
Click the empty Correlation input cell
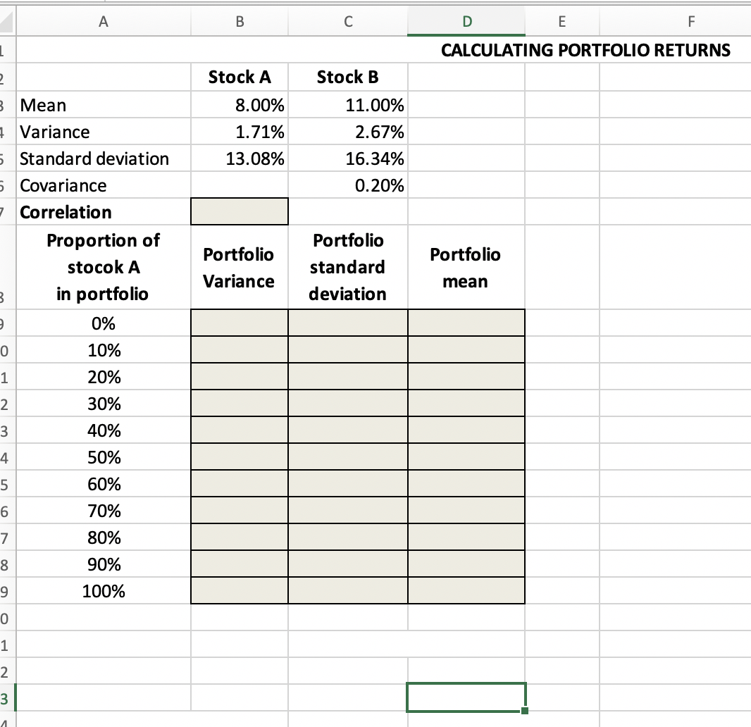pos(240,211)
